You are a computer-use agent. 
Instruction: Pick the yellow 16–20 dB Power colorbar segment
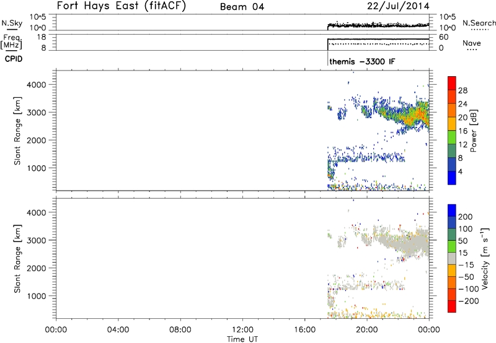pyautogui.click(x=452, y=124)
